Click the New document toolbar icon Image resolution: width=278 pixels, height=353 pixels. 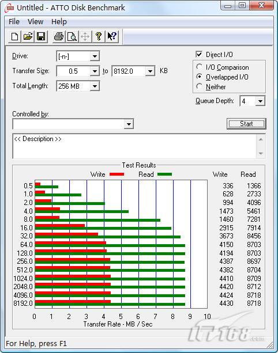14,36
